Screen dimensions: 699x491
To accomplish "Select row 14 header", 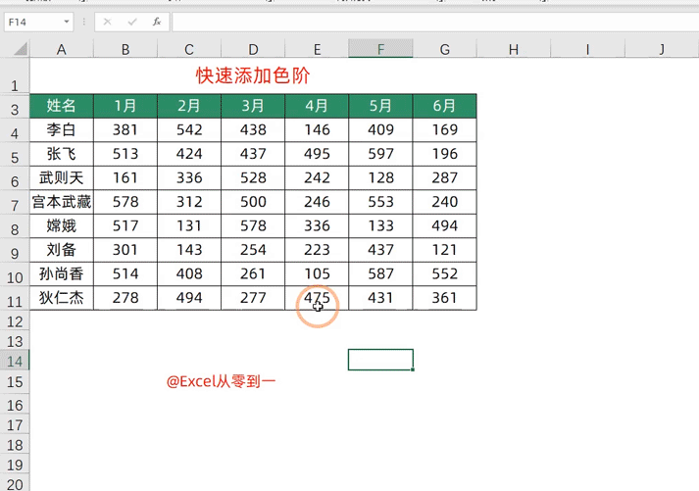I will coord(15,361).
